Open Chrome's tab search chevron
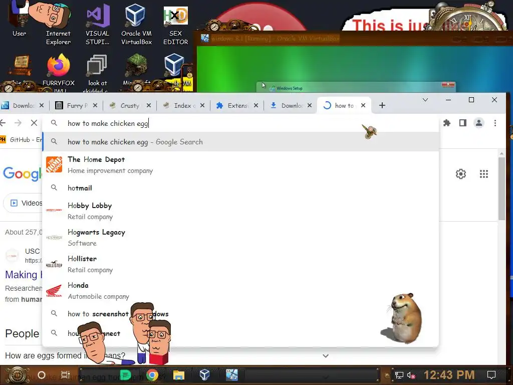The height and width of the screenshot is (385, 513). (425, 100)
